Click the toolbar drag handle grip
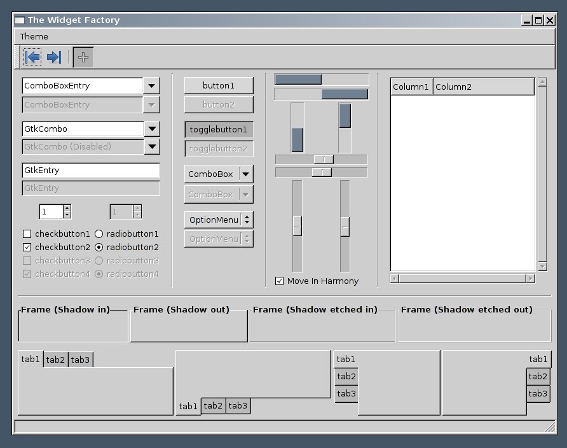 coord(17,57)
